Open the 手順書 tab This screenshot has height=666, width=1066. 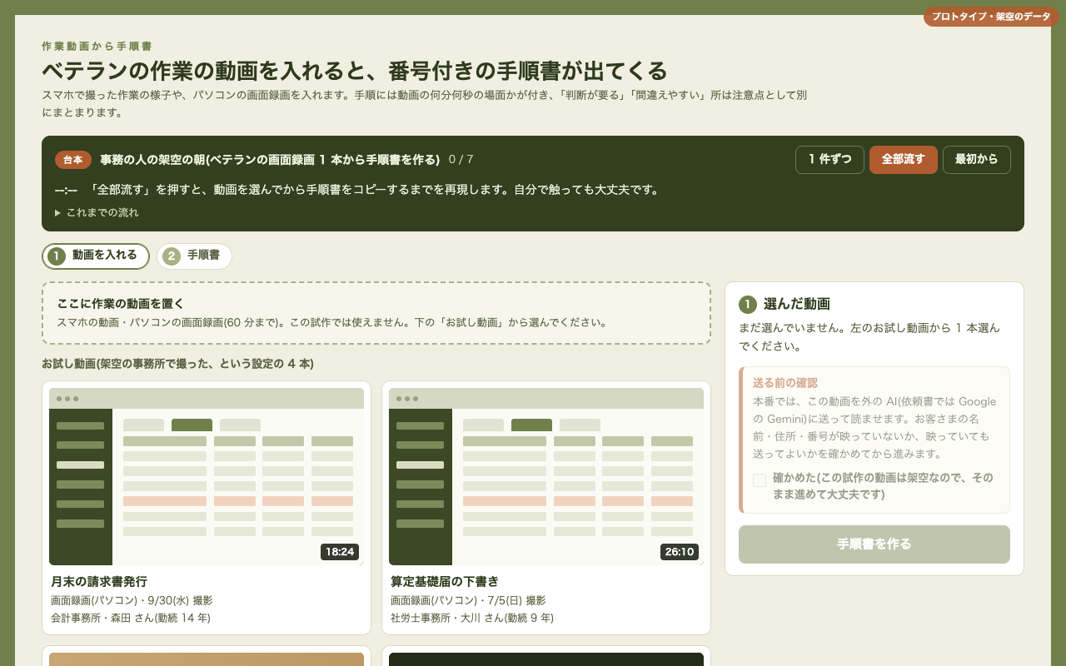click(194, 256)
